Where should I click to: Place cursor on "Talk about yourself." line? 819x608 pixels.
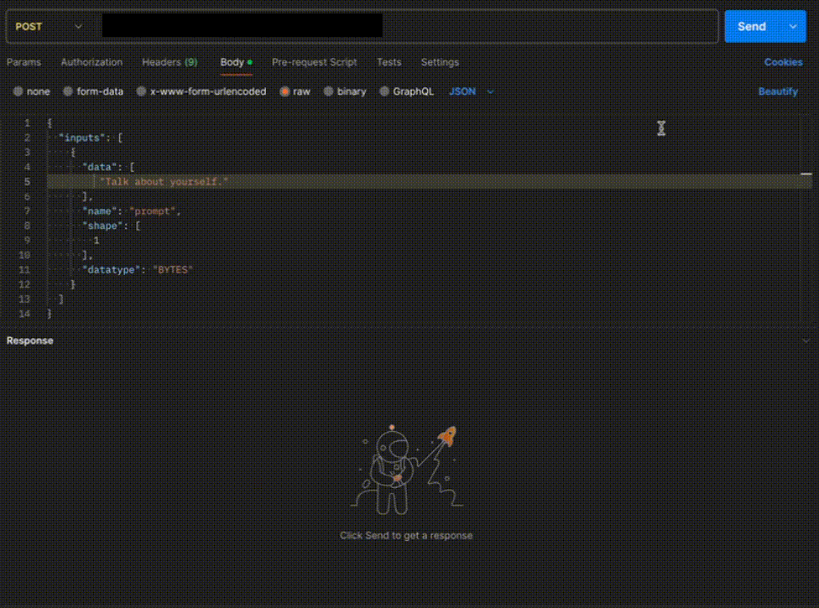164,182
